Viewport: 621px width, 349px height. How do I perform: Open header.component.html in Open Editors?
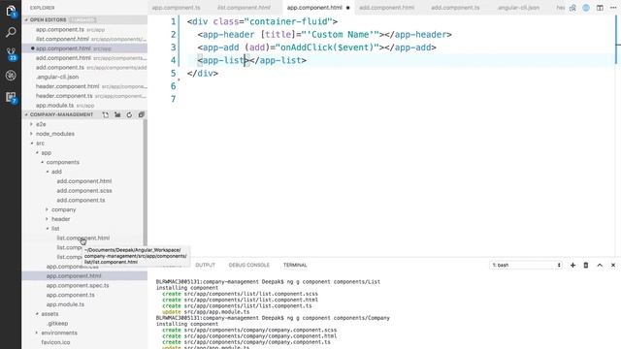pos(67,86)
